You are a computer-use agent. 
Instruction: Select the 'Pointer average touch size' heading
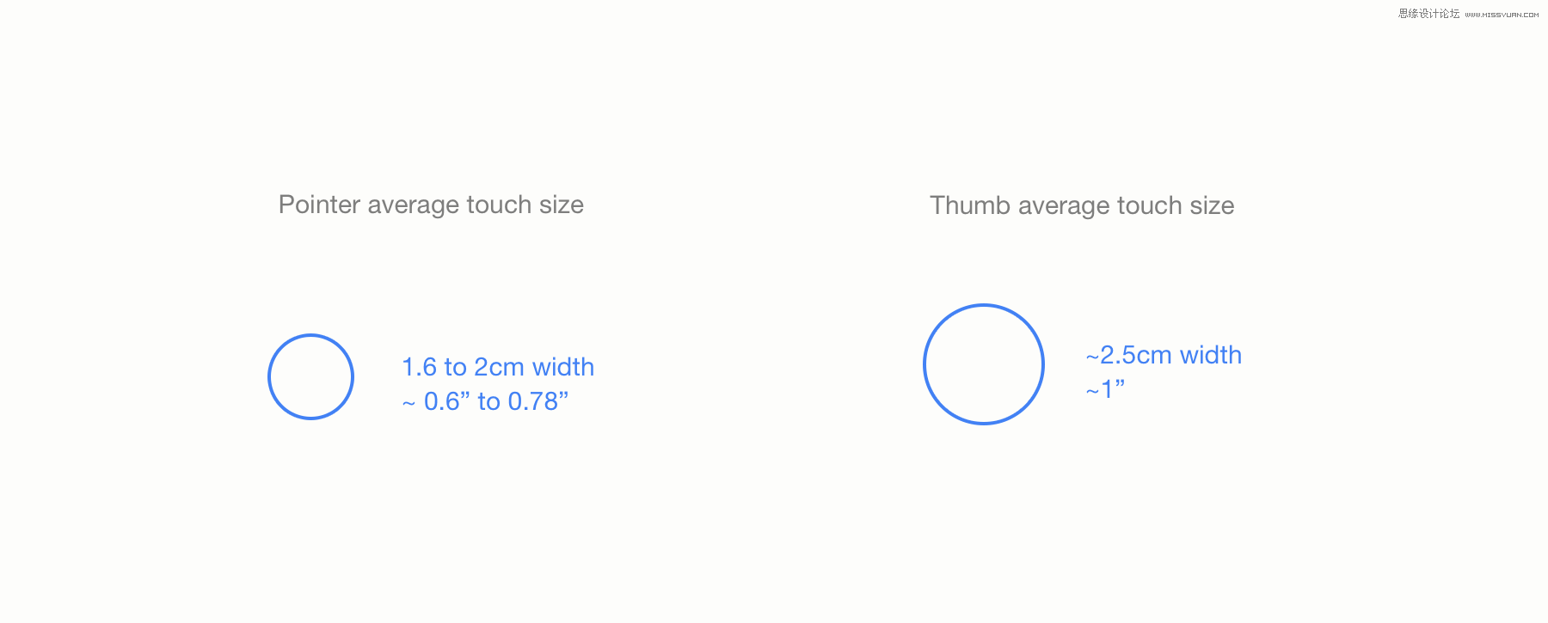(x=431, y=205)
